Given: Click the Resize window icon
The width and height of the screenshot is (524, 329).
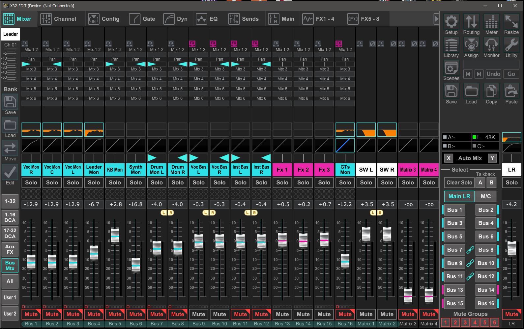Looking at the screenshot, I should 511,22.
